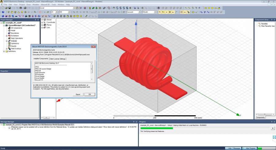Click the blue globe icon in third toolbar
Image resolution: width=276 pixels, height=150 pixels.
[x=3, y=16]
